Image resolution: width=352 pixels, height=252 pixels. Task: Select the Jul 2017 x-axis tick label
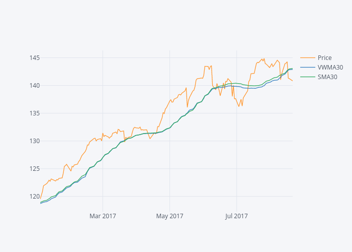pyautogui.click(x=236, y=216)
